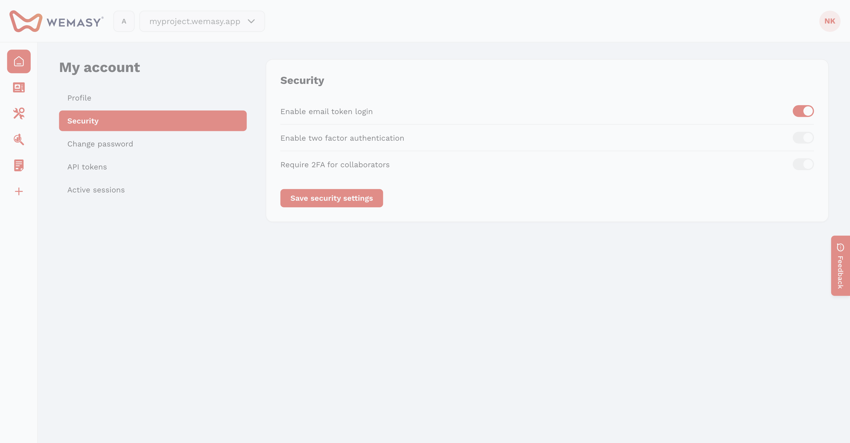View the Active sessions section
The image size is (850, 443).
pyautogui.click(x=153, y=190)
